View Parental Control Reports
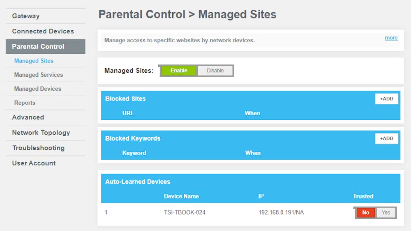The height and width of the screenshot is (231, 411). (x=25, y=103)
